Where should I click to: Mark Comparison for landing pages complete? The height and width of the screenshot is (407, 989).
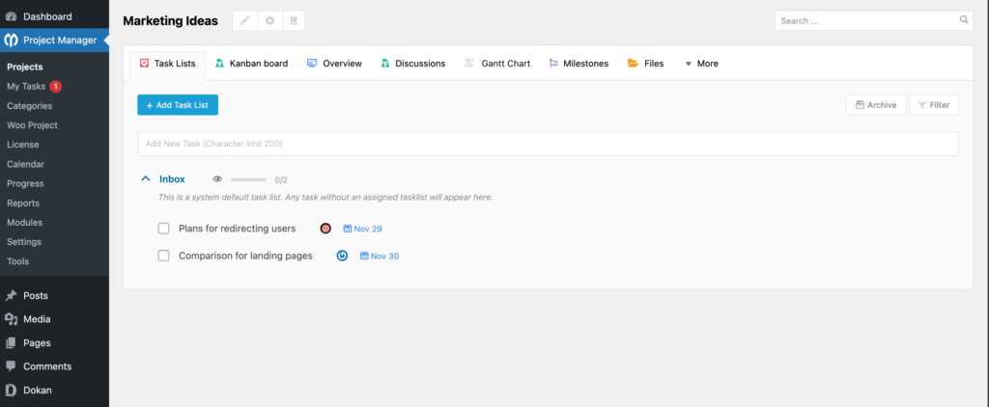pos(164,256)
